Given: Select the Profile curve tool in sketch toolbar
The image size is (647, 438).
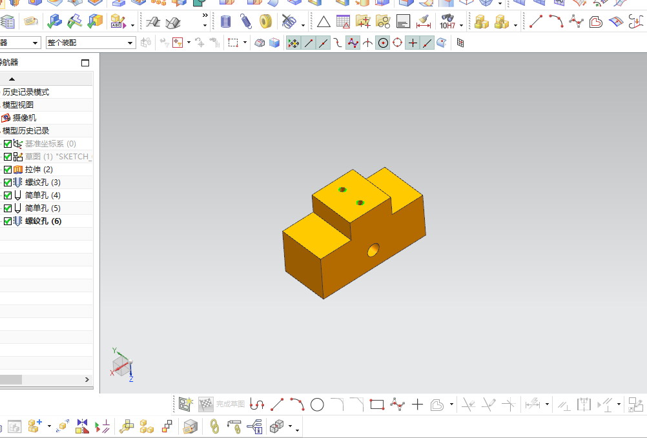Looking at the screenshot, I should [256, 404].
